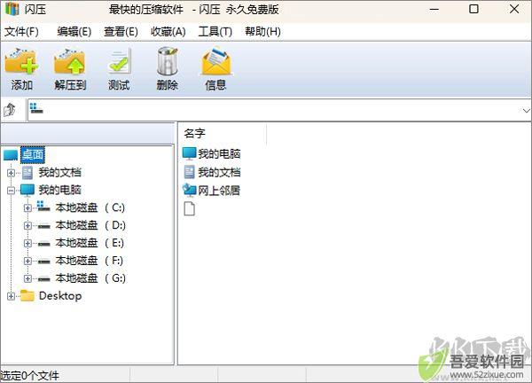Screen dimensions: 532x383
Task: Open the 编辑(E) menu
Action: click(x=74, y=32)
